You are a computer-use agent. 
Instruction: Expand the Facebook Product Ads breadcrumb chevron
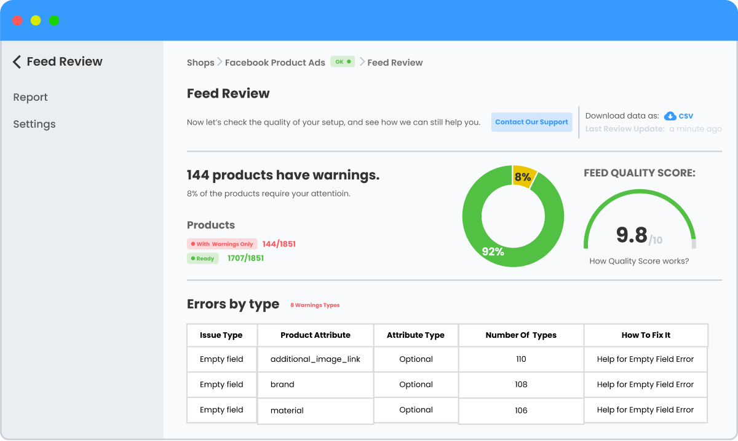click(362, 62)
